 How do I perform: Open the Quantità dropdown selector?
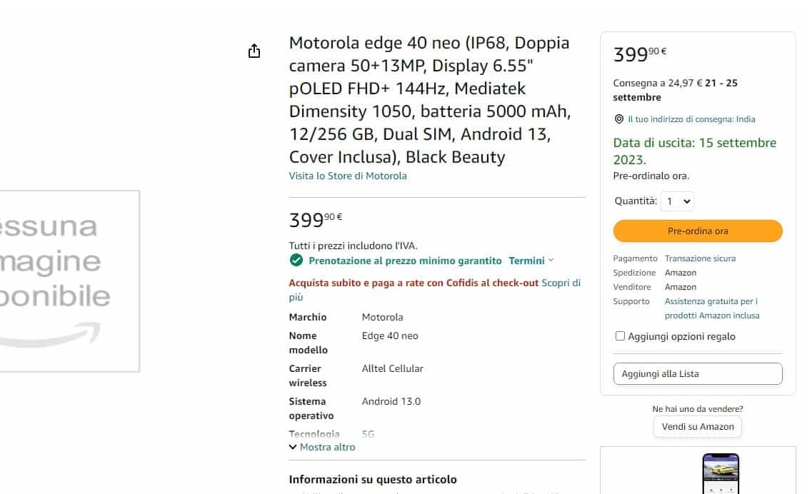click(x=676, y=201)
